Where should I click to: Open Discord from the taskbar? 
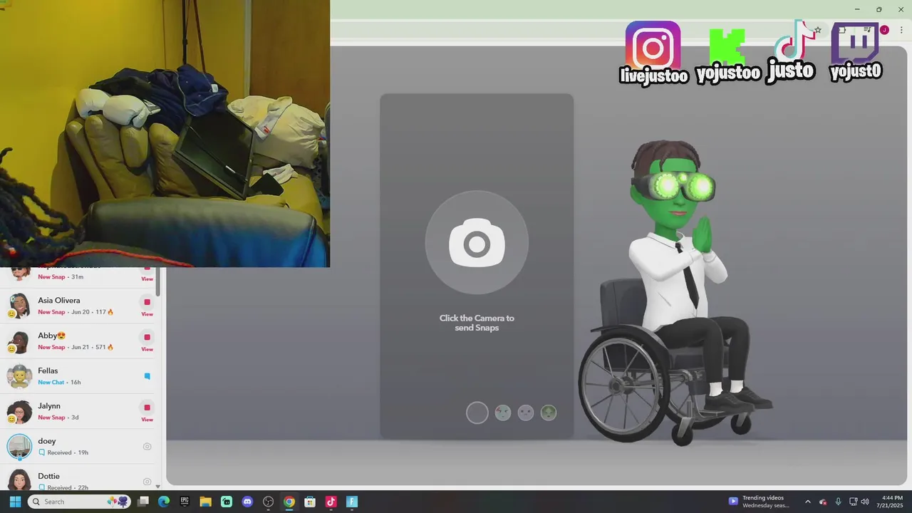(x=247, y=502)
